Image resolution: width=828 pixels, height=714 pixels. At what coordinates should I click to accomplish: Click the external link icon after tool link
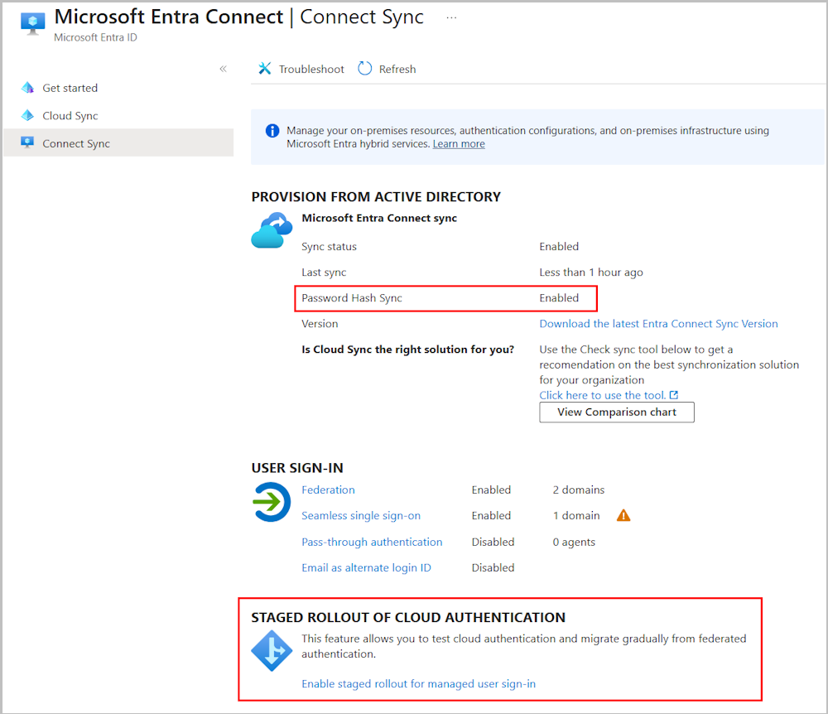pos(674,394)
